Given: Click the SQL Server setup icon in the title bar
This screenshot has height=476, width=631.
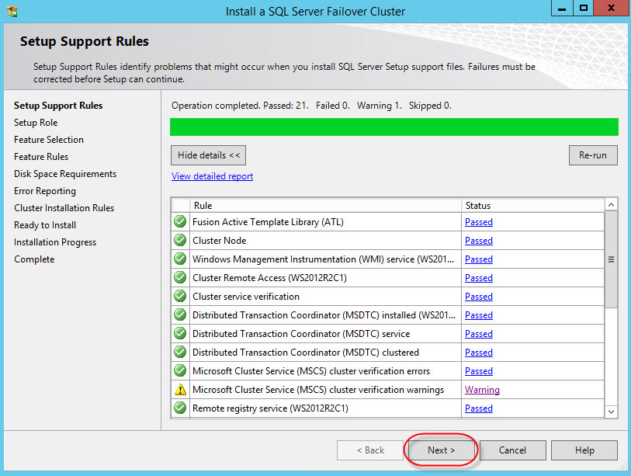Looking at the screenshot, I should coord(9,9).
